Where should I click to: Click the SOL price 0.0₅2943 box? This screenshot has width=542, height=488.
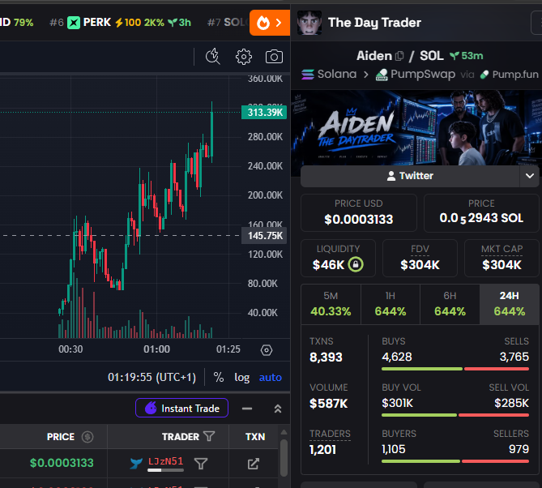click(x=481, y=213)
